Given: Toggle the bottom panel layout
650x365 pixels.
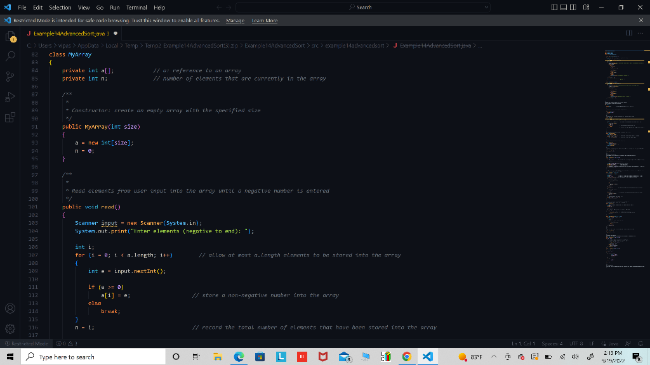Looking at the screenshot, I should pos(564,8).
